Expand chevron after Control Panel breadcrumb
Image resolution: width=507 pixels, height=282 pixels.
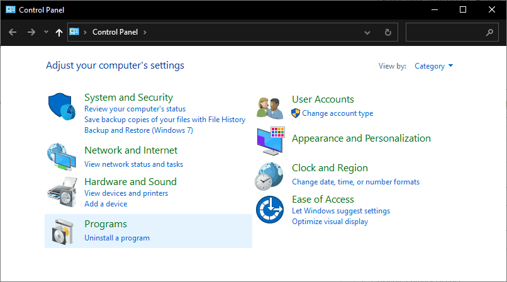pos(145,32)
